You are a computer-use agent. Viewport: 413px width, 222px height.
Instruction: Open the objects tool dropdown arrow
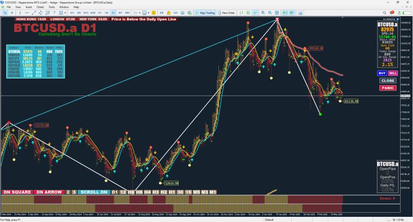click(x=65, y=12)
